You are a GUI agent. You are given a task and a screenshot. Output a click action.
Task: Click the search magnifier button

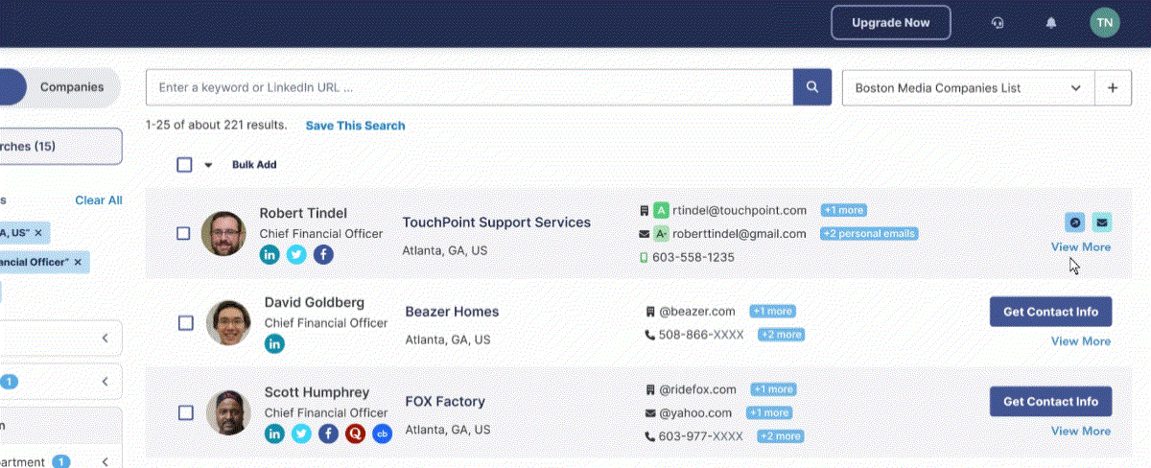pos(811,87)
